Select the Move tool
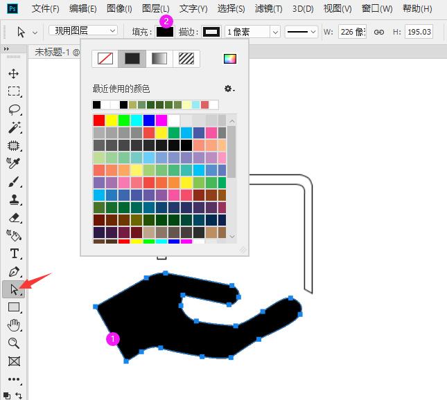Image resolution: width=447 pixels, height=400 pixels. pos(13,74)
